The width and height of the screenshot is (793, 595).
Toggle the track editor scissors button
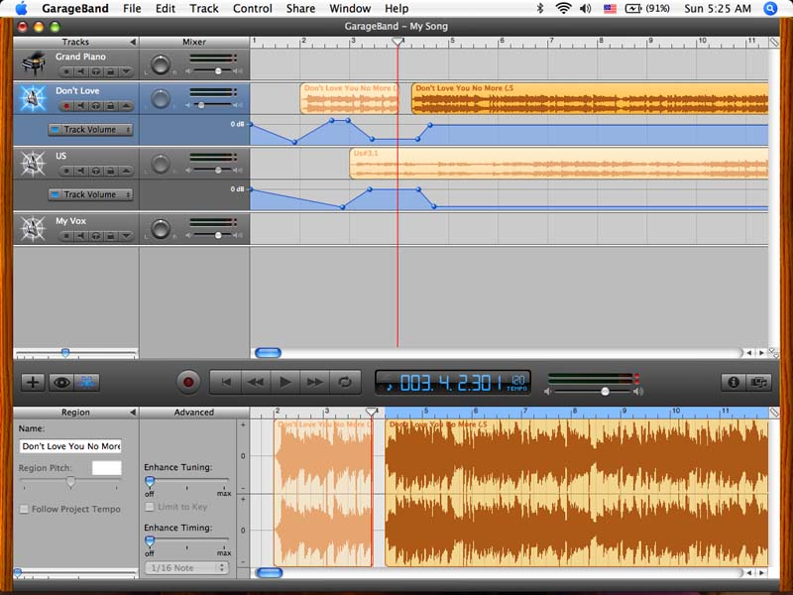coord(87,382)
